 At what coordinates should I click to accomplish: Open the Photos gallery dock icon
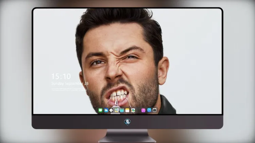coord(133,110)
